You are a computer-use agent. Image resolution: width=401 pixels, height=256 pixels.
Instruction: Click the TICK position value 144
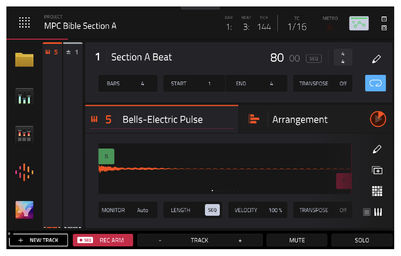tap(264, 27)
